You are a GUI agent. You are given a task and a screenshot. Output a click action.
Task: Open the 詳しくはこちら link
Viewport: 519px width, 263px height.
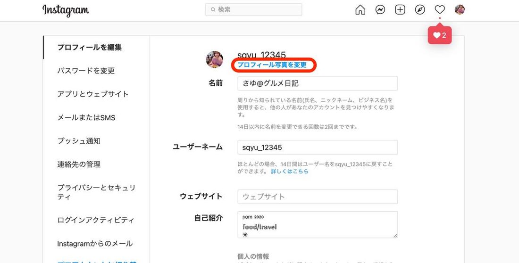click(290, 172)
